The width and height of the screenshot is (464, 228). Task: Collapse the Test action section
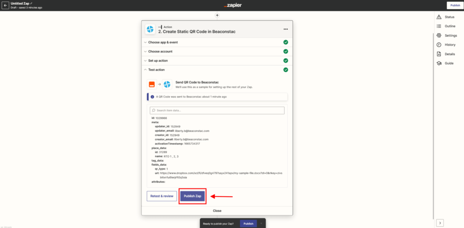coord(217,70)
